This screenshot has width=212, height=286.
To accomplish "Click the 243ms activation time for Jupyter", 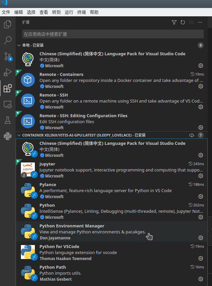I will pos(196,164).
